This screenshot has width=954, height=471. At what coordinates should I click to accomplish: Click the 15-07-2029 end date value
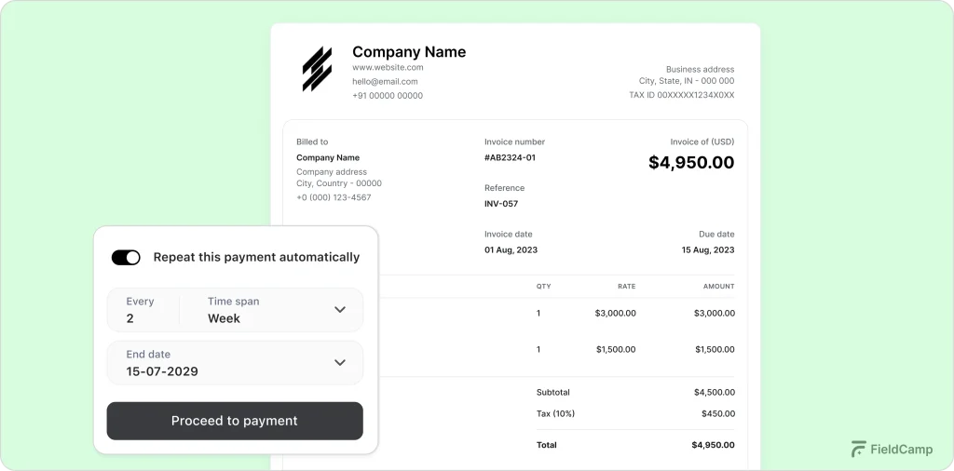click(162, 371)
